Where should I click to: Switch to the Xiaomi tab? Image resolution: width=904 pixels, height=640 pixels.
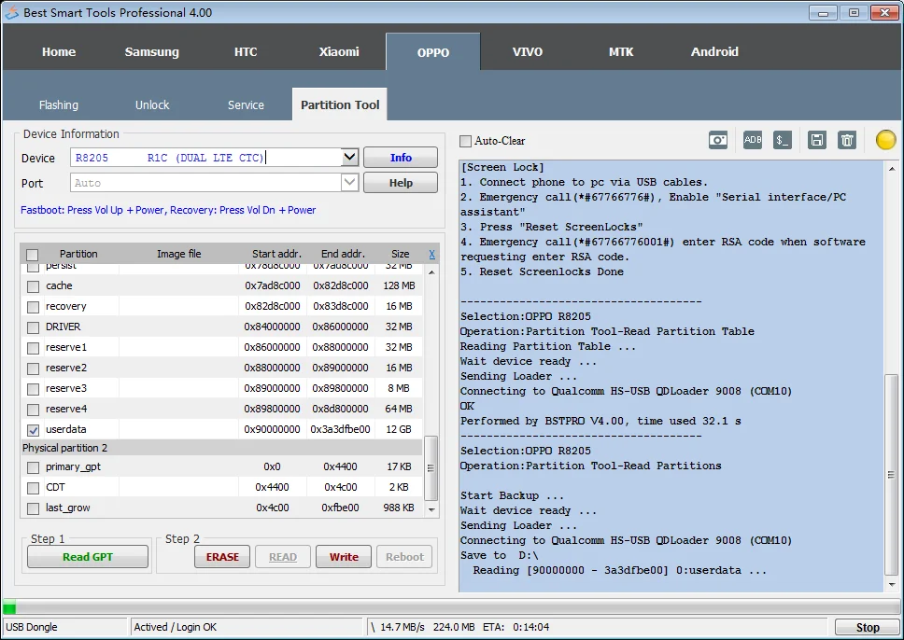(339, 52)
